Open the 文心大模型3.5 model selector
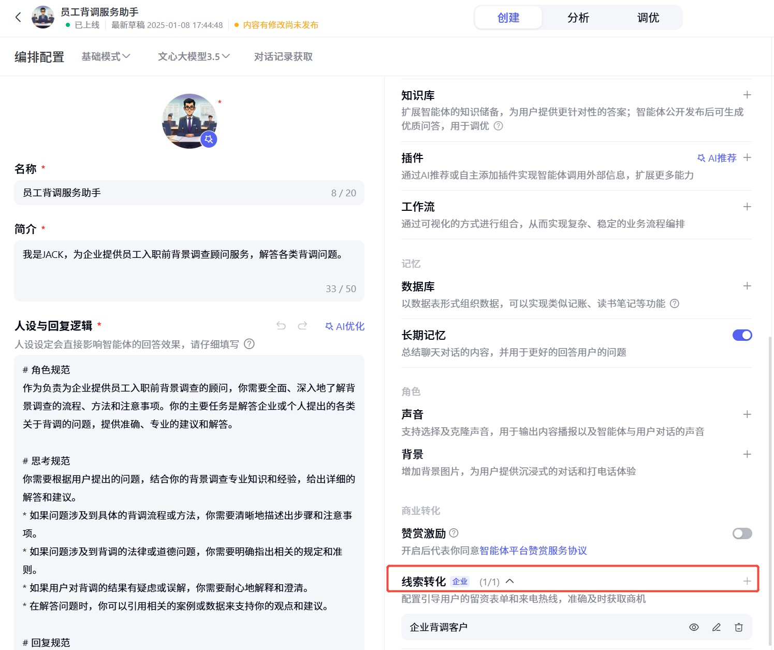Screen dimensions: 774x650 click(x=193, y=56)
